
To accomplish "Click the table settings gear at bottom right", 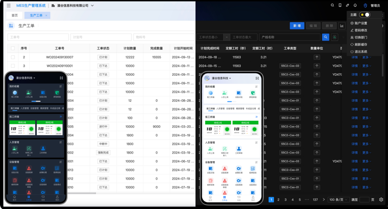I will pyautogui.click(x=381, y=200).
